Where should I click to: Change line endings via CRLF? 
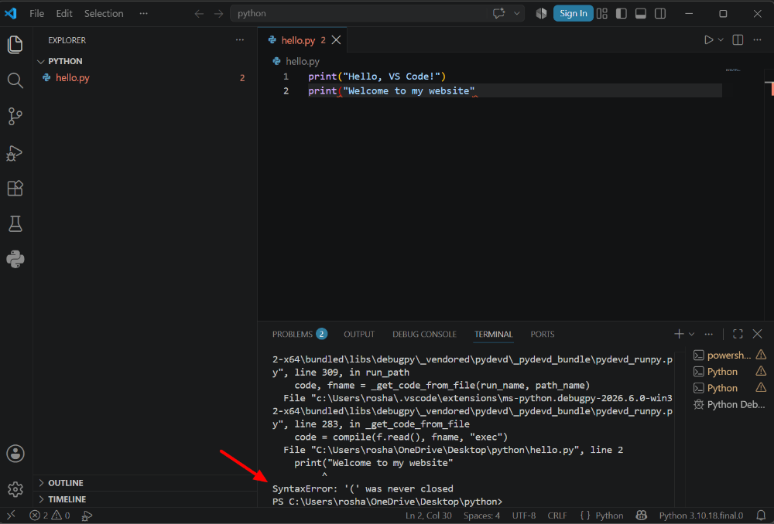pyautogui.click(x=557, y=515)
